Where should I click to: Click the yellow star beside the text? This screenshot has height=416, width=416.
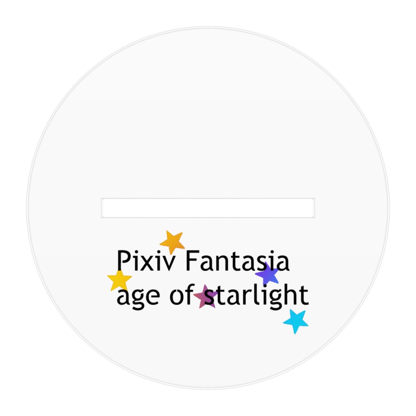(x=119, y=280)
